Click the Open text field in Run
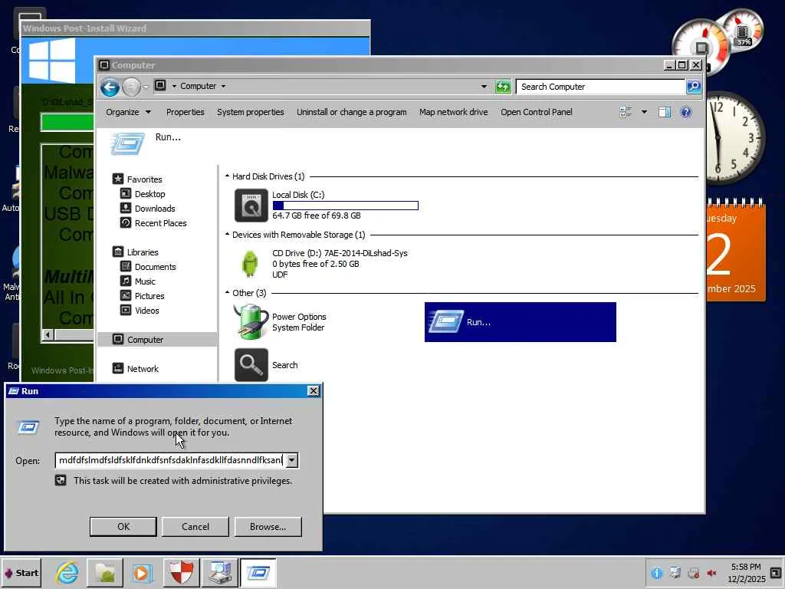Viewport: 785px width, 589px height. (x=170, y=460)
